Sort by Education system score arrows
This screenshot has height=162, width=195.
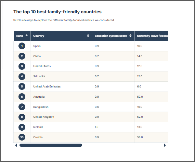[x=130, y=36]
